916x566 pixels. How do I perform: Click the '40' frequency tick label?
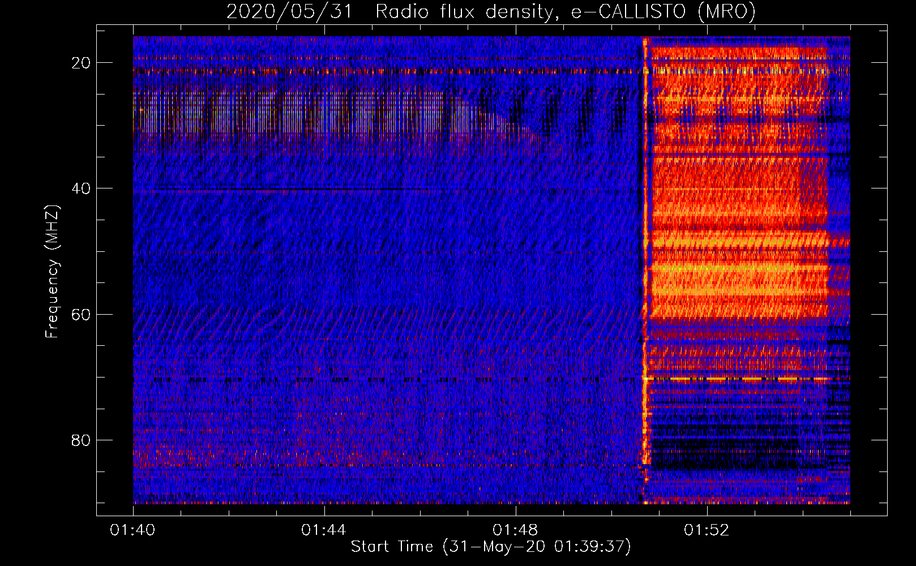82,188
